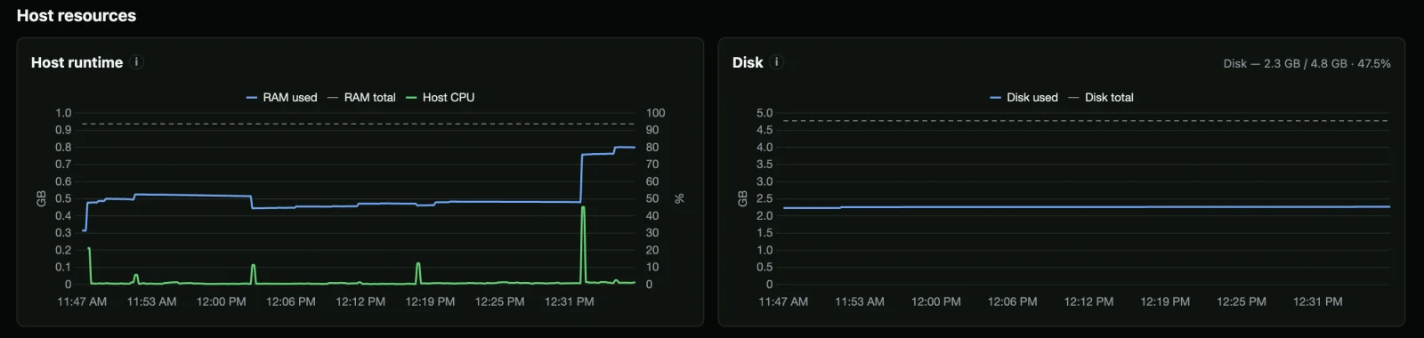The image size is (1424, 338).
Task: Toggle the RAM used legend series
Action: (x=281, y=98)
